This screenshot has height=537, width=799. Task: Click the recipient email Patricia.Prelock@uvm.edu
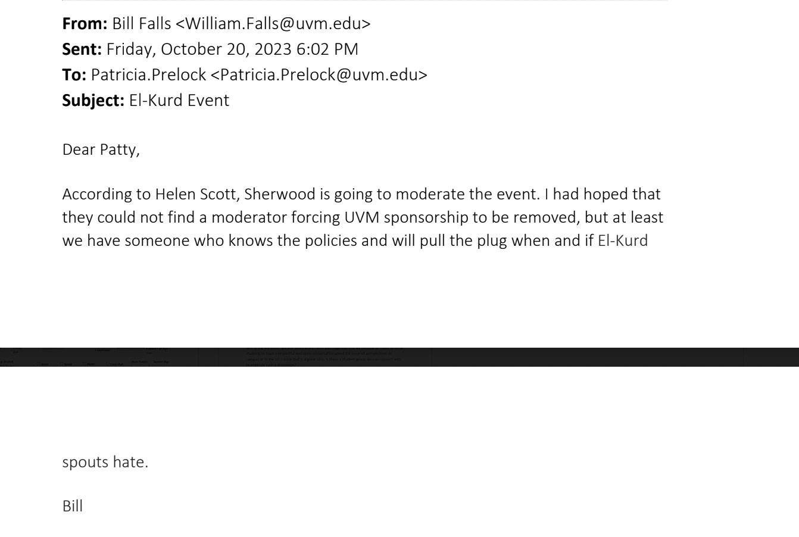319,75
